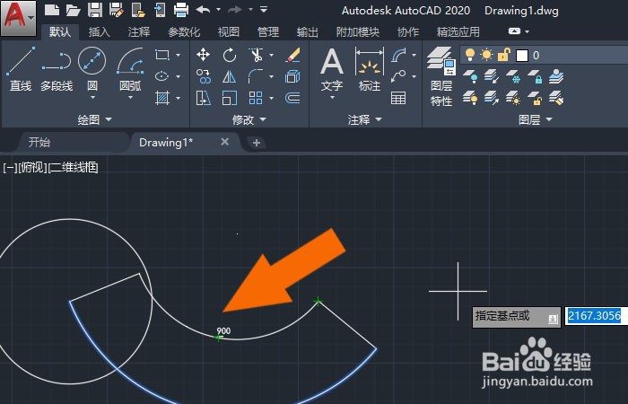Viewport: 628px width, 404px height.
Task: Click the Copy tool icon
Action: click(x=204, y=76)
